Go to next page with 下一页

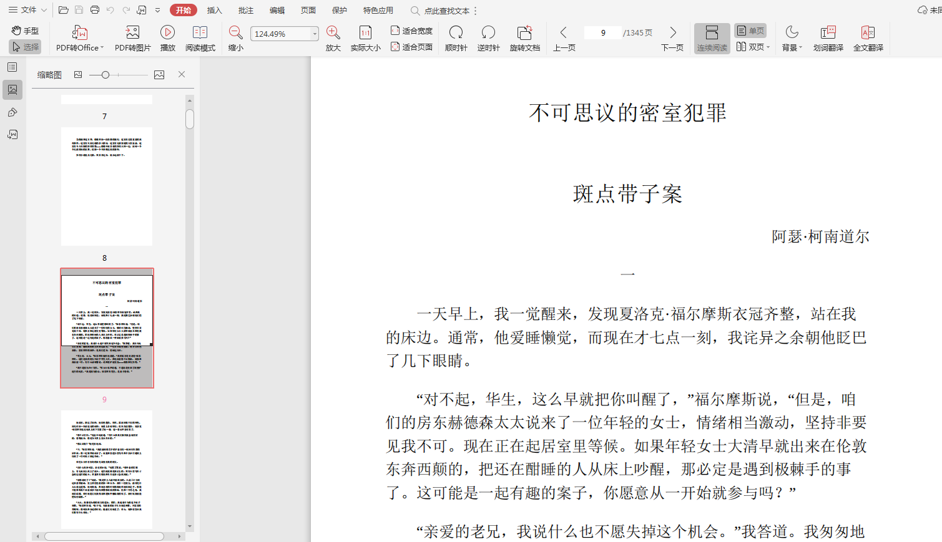[672, 38]
